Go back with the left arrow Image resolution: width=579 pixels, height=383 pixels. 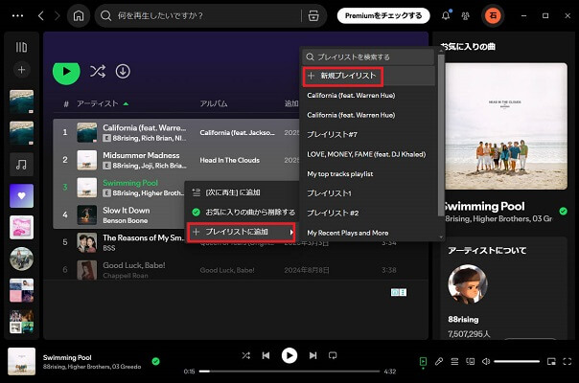[x=41, y=16]
